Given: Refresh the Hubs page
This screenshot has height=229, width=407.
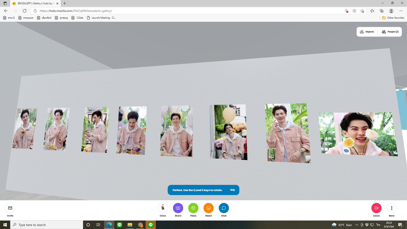Looking at the screenshot, I should pos(24,11).
